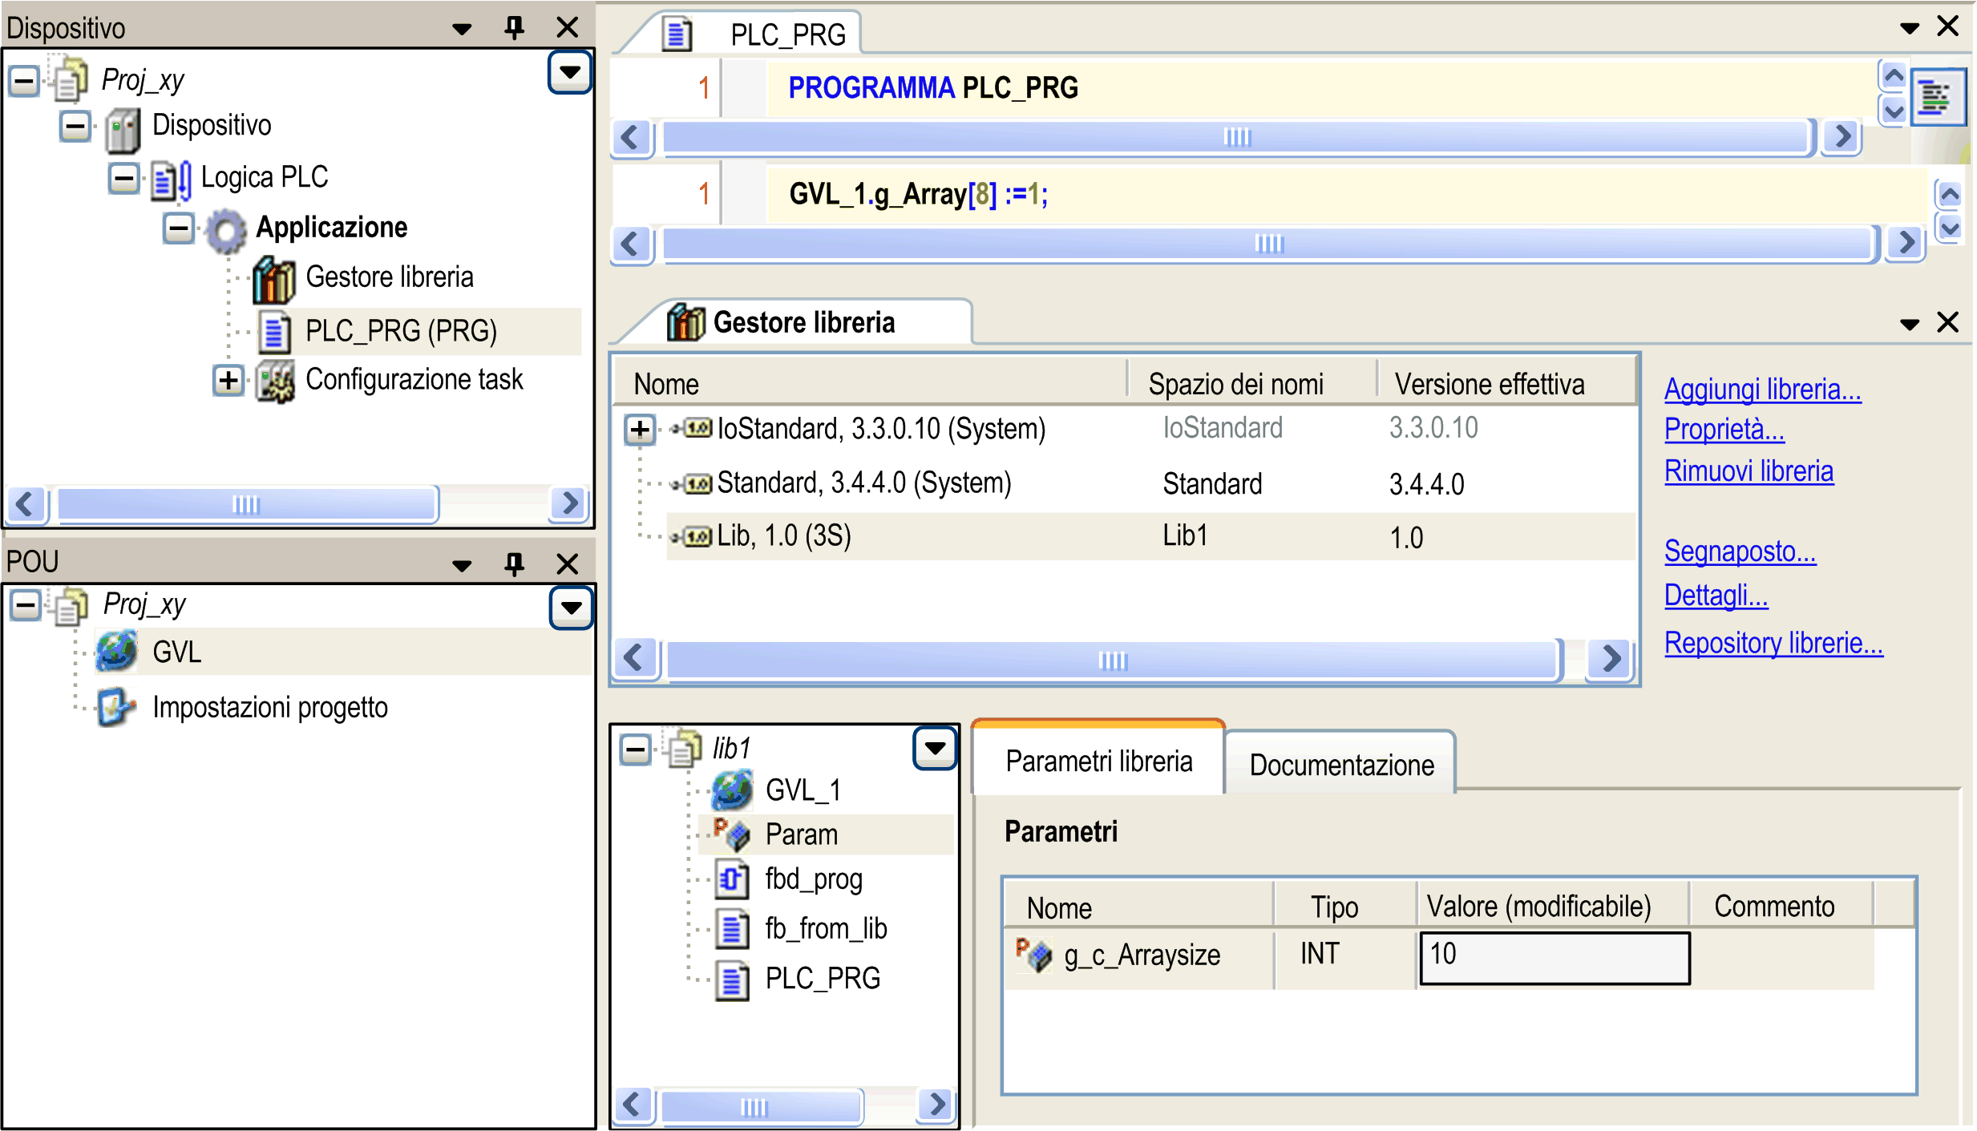Click Rimuovi libreria link
The image size is (1977, 1131).
tap(1749, 471)
